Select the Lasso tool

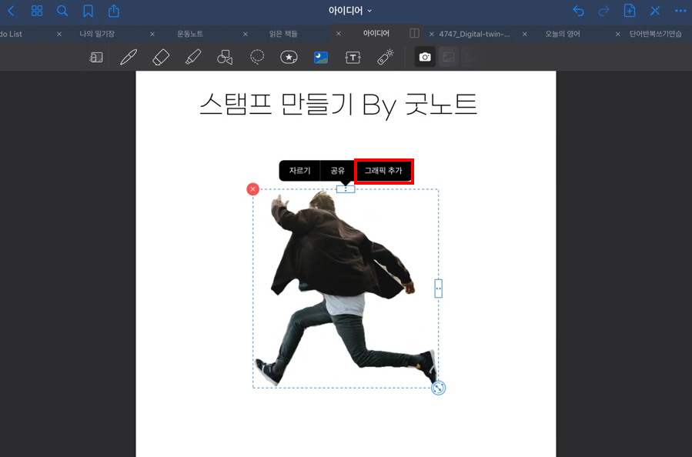click(257, 58)
